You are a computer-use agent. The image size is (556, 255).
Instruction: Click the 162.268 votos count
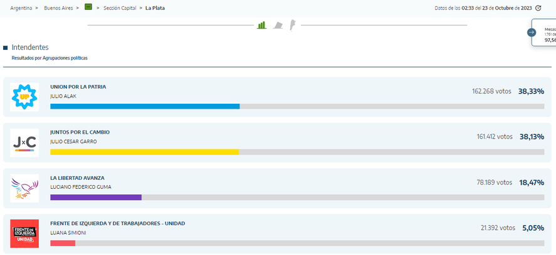point(491,91)
